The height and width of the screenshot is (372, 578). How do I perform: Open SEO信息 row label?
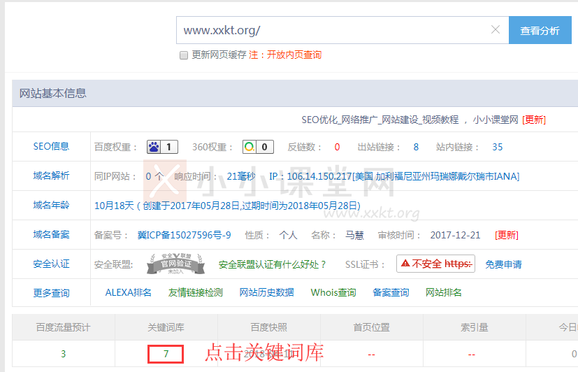click(x=51, y=147)
